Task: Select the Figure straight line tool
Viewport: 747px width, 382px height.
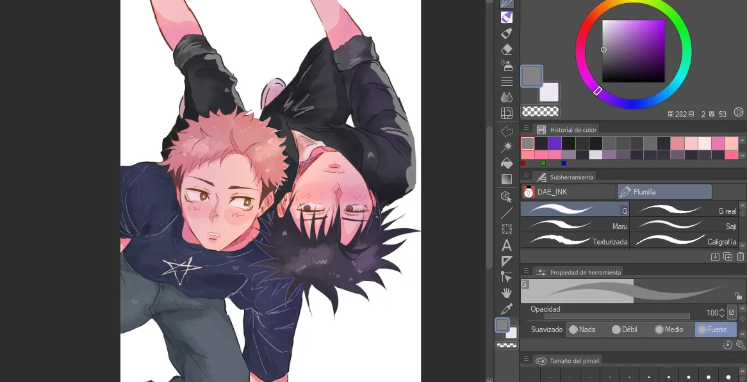Action: click(x=506, y=212)
